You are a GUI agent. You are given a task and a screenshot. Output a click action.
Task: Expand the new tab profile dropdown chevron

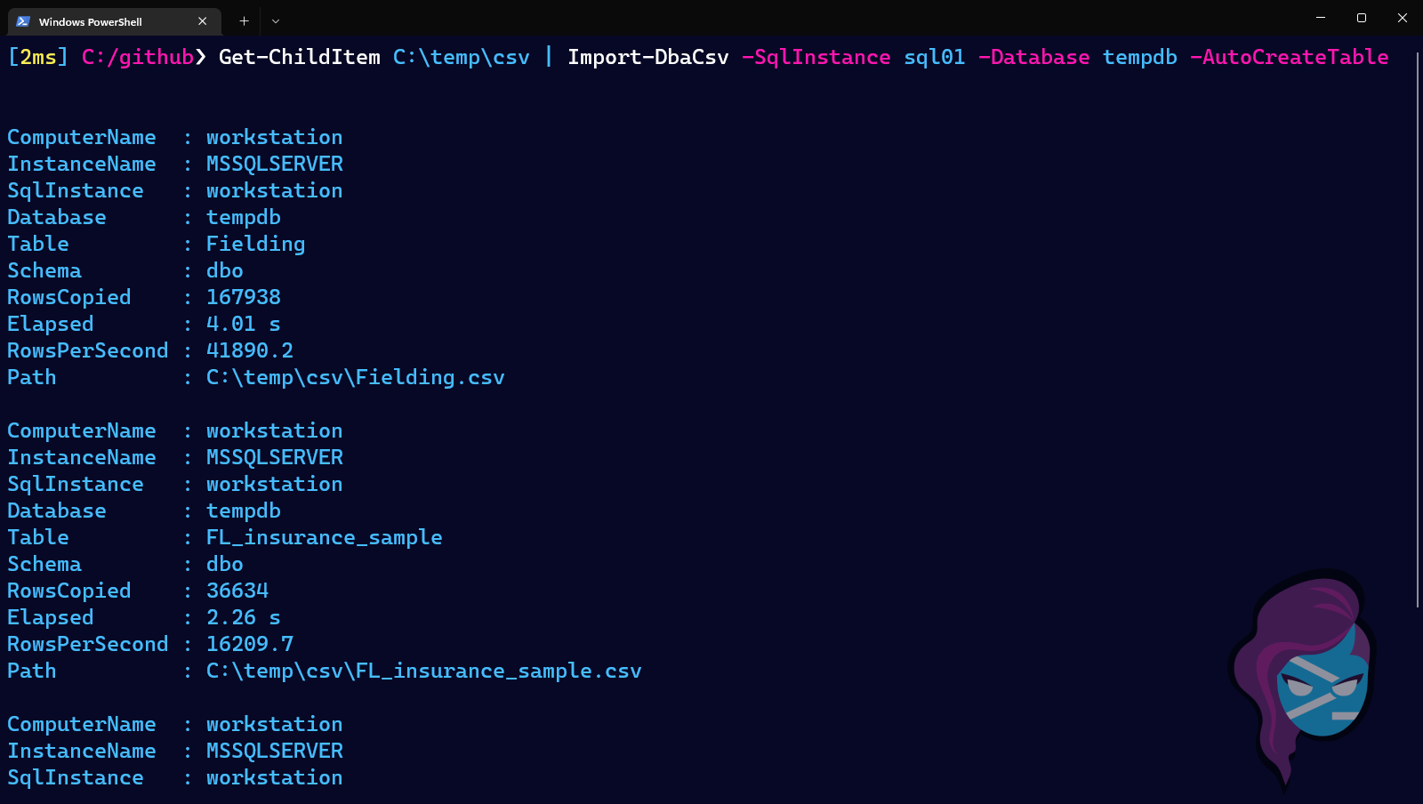(276, 21)
